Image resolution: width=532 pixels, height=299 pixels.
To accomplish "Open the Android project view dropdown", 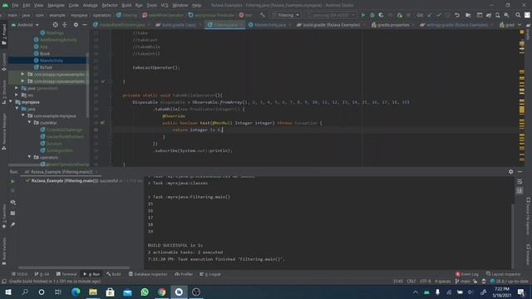I will coord(26,25).
